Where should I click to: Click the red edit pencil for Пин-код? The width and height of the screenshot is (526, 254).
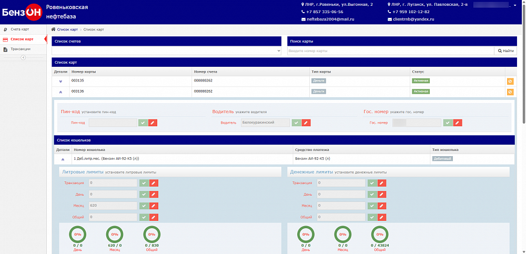tap(153, 123)
